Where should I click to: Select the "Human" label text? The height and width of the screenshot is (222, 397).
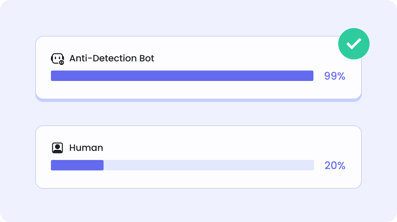click(x=86, y=148)
